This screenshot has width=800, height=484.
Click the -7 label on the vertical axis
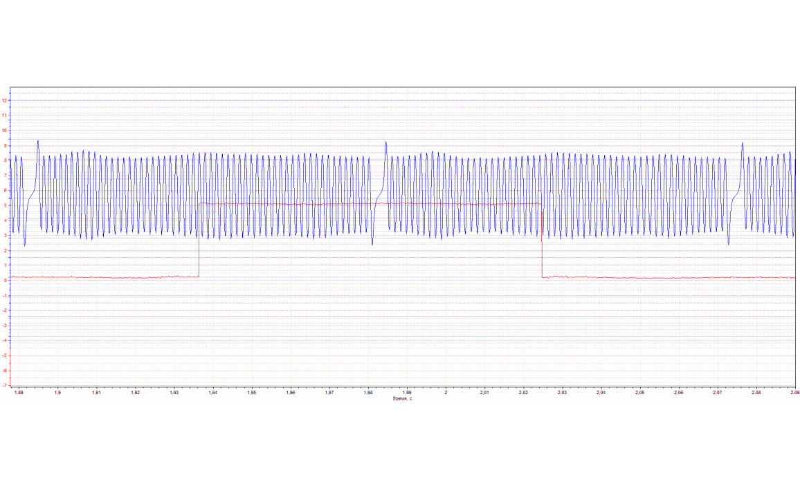(x=5, y=386)
